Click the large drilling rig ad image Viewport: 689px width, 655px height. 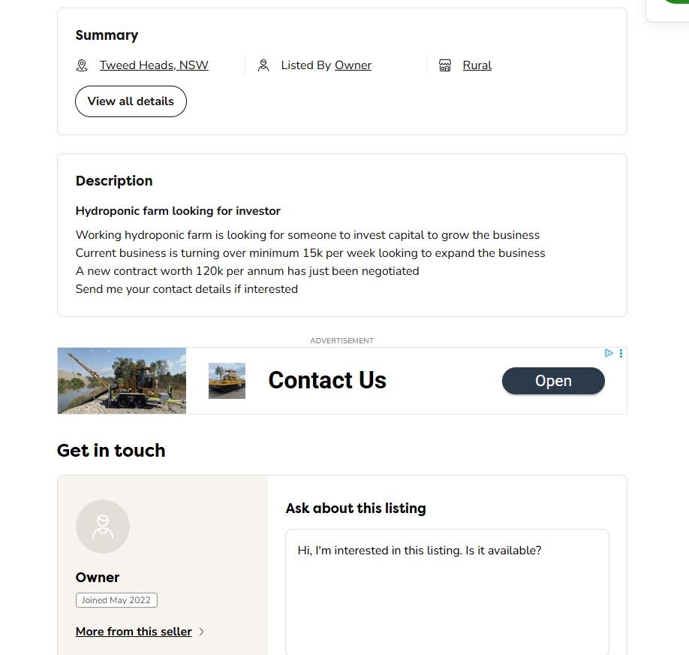[x=122, y=381]
